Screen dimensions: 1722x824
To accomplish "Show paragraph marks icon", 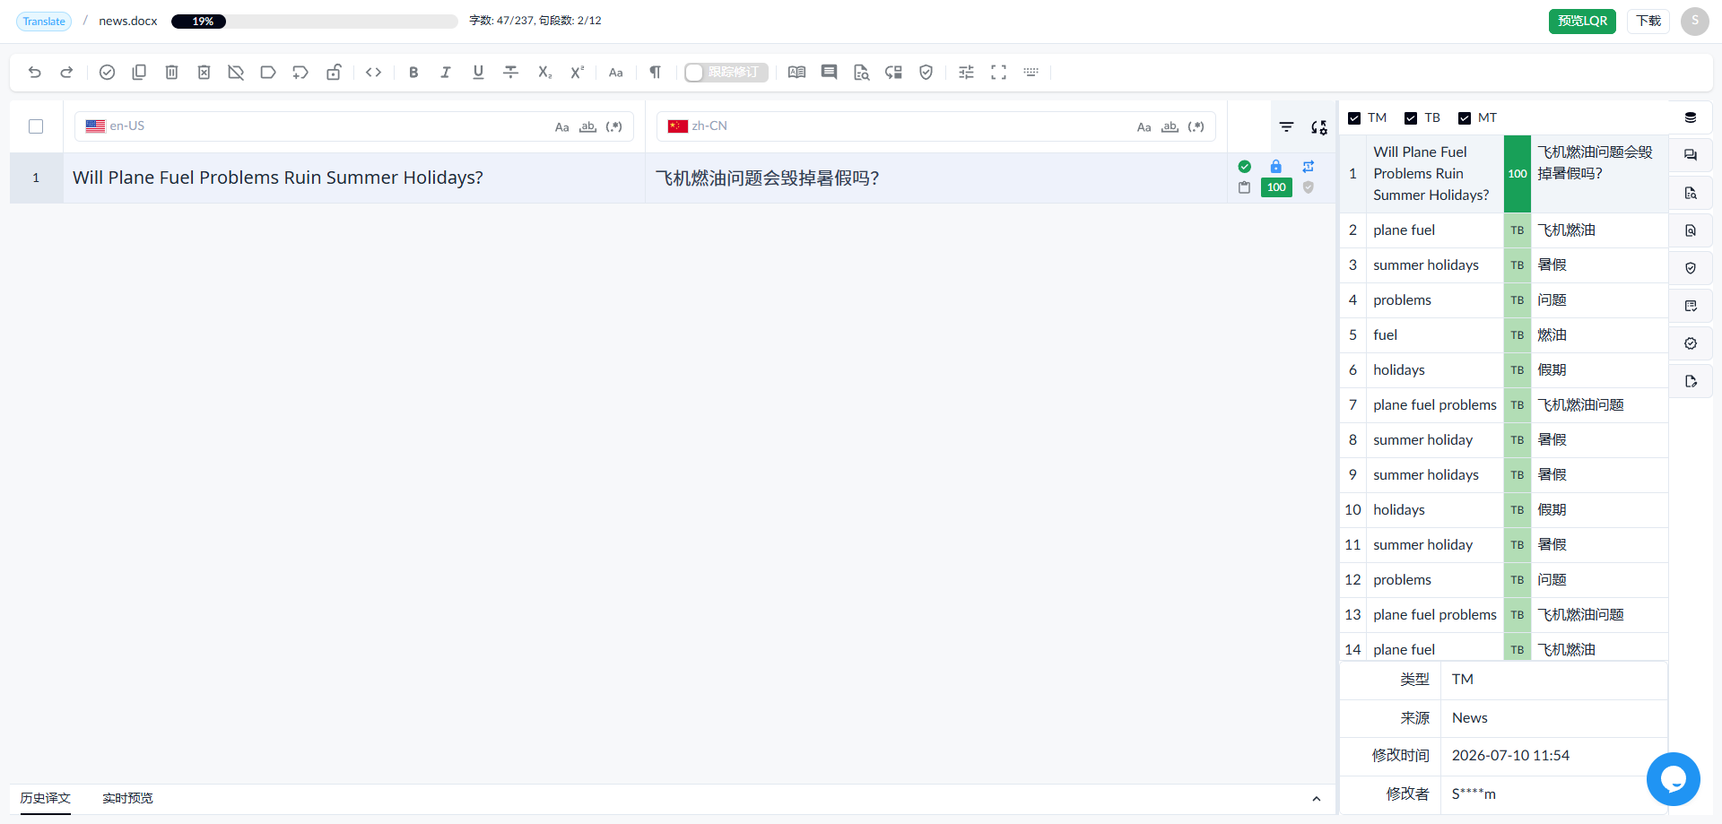I will point(656,73).
